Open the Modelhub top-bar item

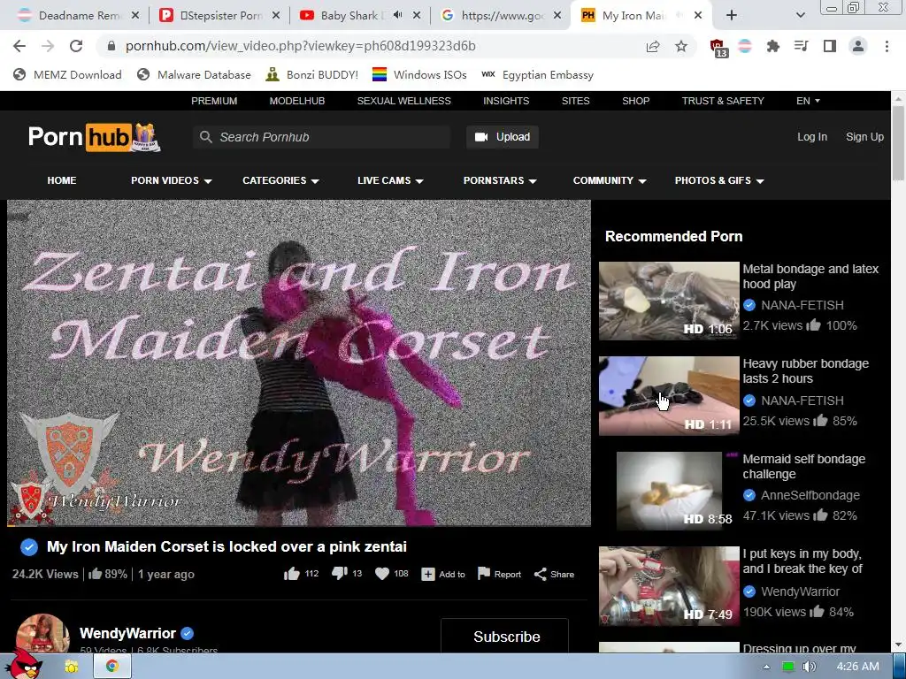(297, 101)
